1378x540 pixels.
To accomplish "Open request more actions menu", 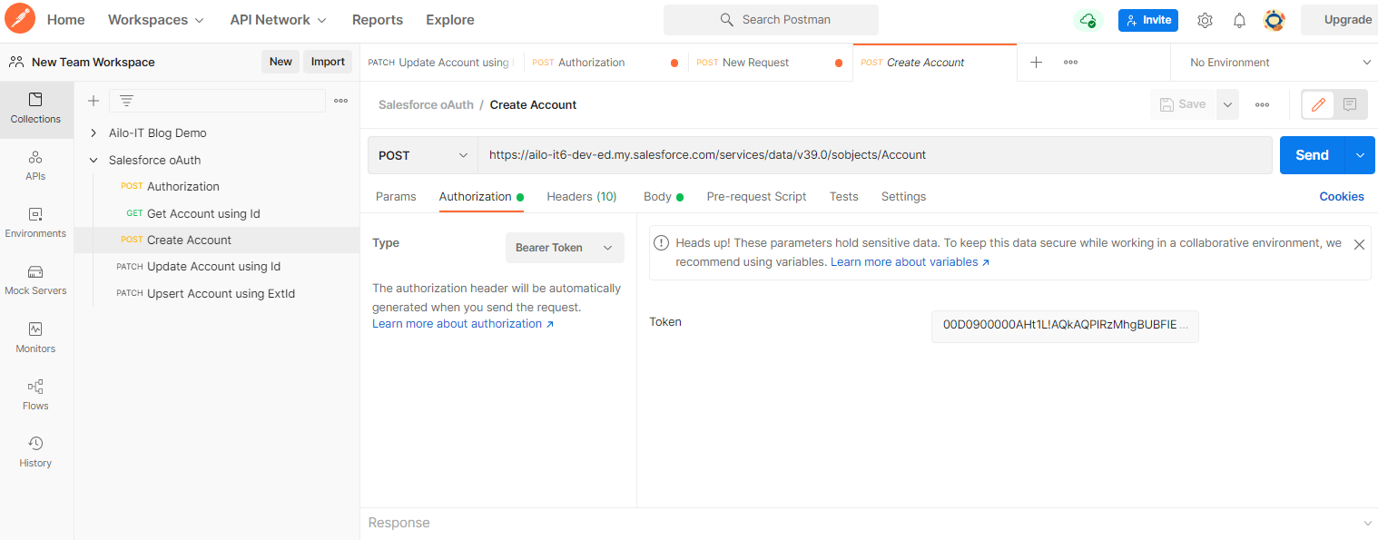I will pos(1263,104).
